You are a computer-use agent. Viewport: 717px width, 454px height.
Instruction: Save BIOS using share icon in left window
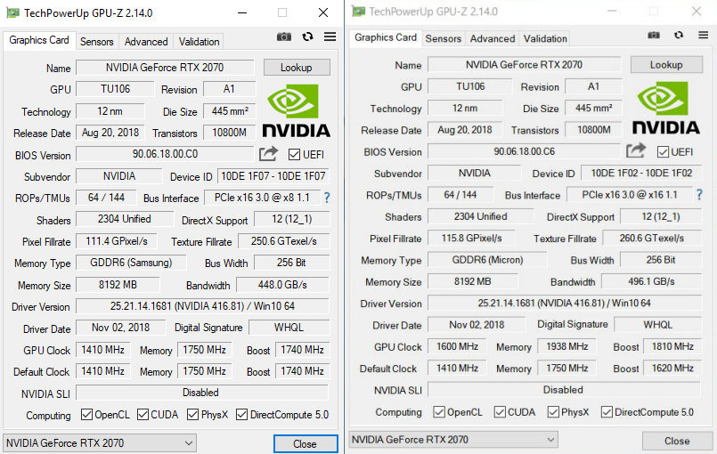[x=268, y=154]
